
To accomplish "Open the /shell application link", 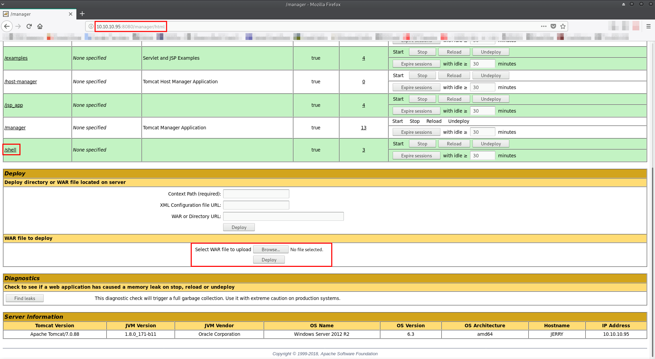I will pos(10,150).
